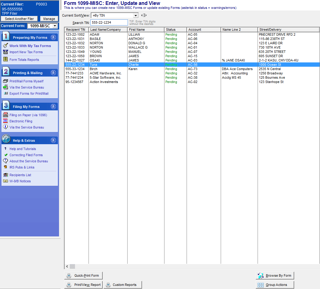The height and width of the screenshot is (289, 320).
Task: Click the Import New Tax Forms icon
Action: click(5, 52)
